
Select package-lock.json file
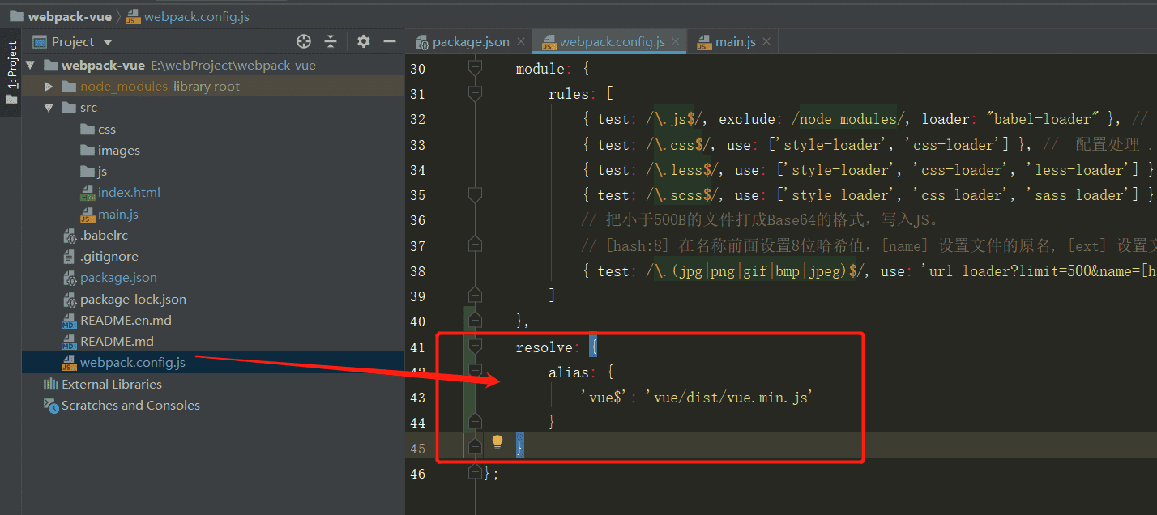pyautogui.click(x=125, y=300)
